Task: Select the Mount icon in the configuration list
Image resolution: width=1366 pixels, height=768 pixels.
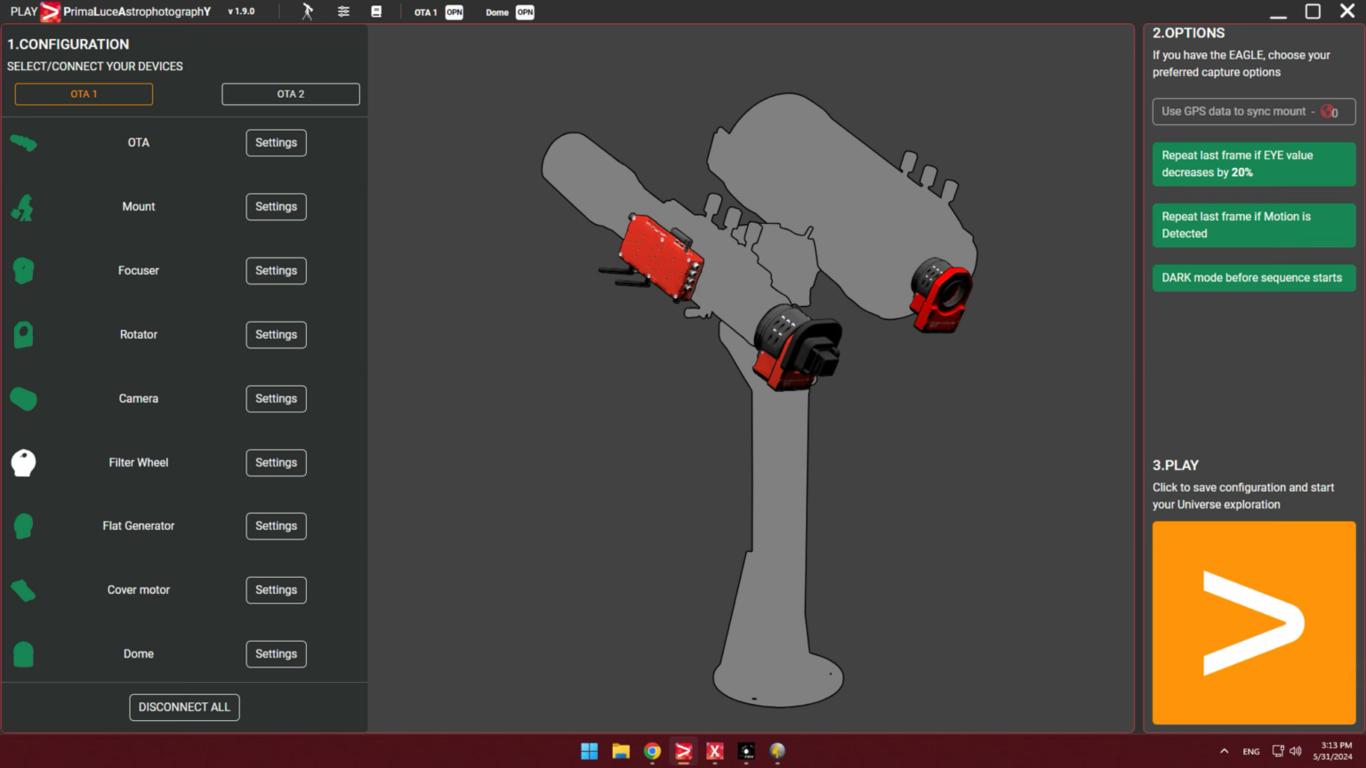Action: (x=23, y=206)
